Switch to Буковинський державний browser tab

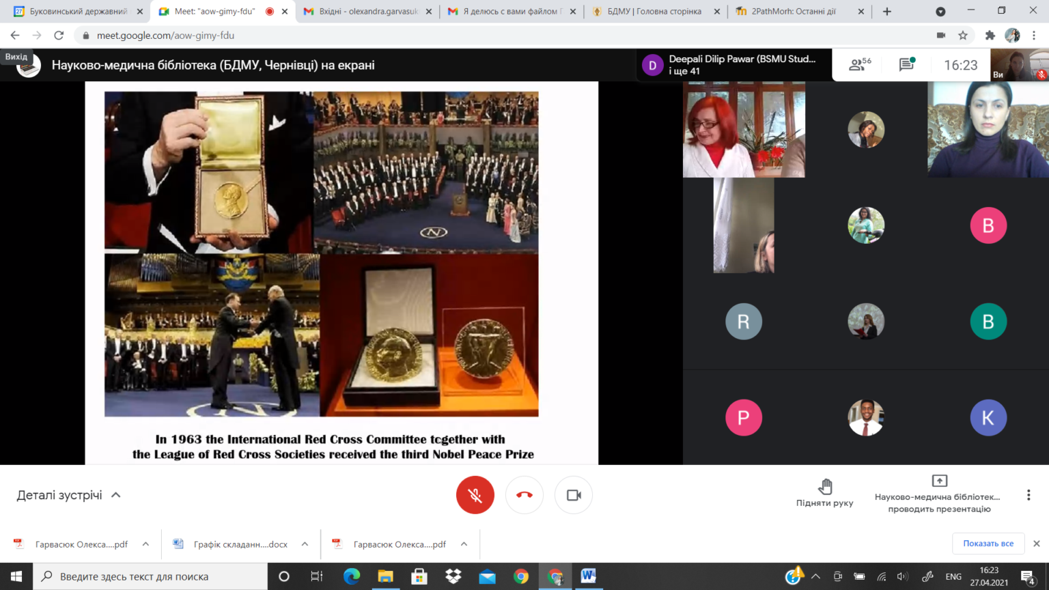pos(79,12)
